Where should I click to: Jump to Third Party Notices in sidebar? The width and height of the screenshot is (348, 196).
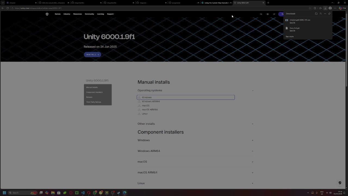pyautogui.click(x=94, y=102)
